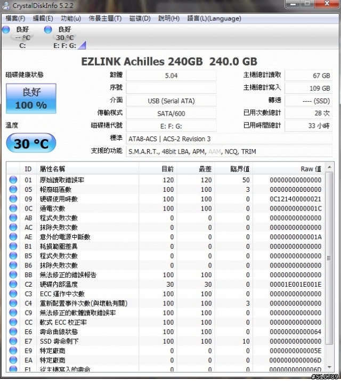Click the rotation rate value ---- (SSD)
The height and width of the screenshot is (381, 341).
pyautogui.click(x=308, y=101)
